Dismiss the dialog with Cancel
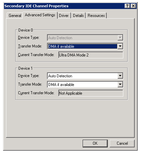The height and width of the screenshot is (154, 142). pyautogui.click(x=122, y=143)
